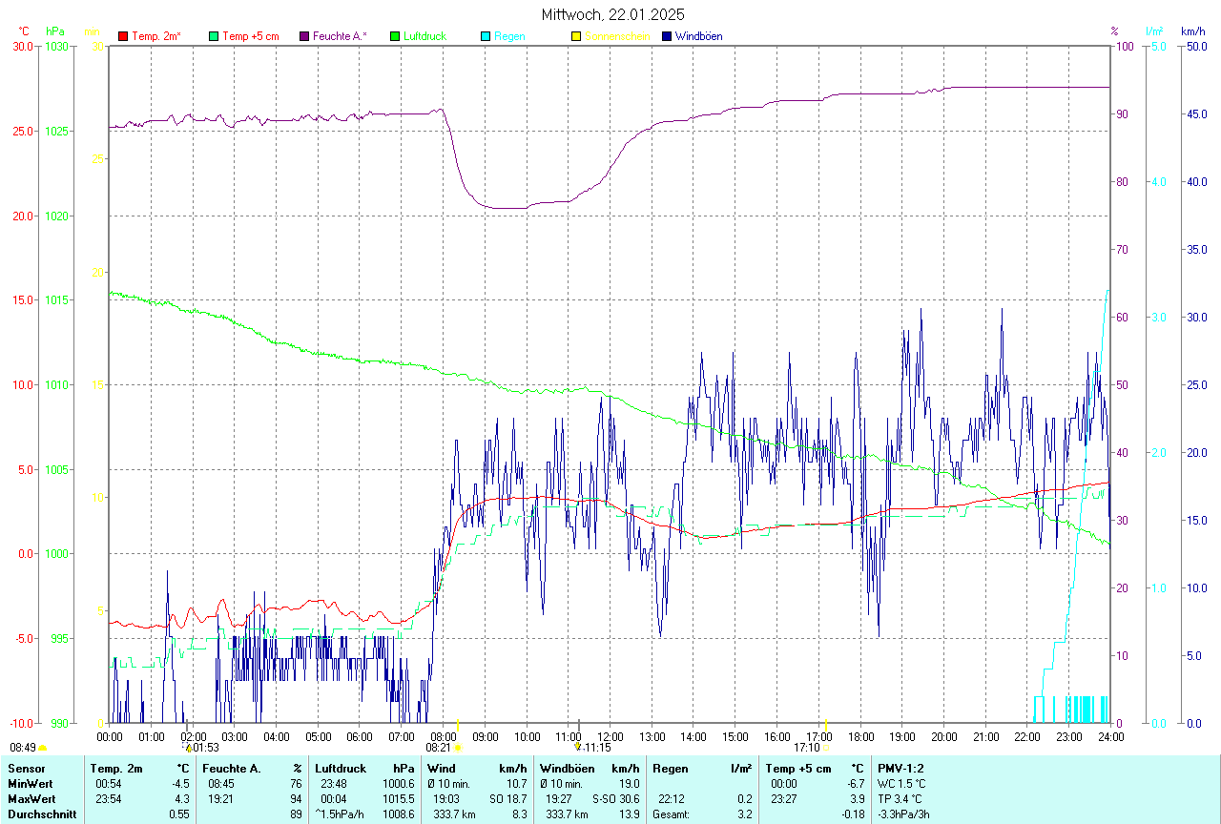Click the pressure trend '^1.5hPa/h'
The width and height of the screenshot is (1221, 824).
341,814
